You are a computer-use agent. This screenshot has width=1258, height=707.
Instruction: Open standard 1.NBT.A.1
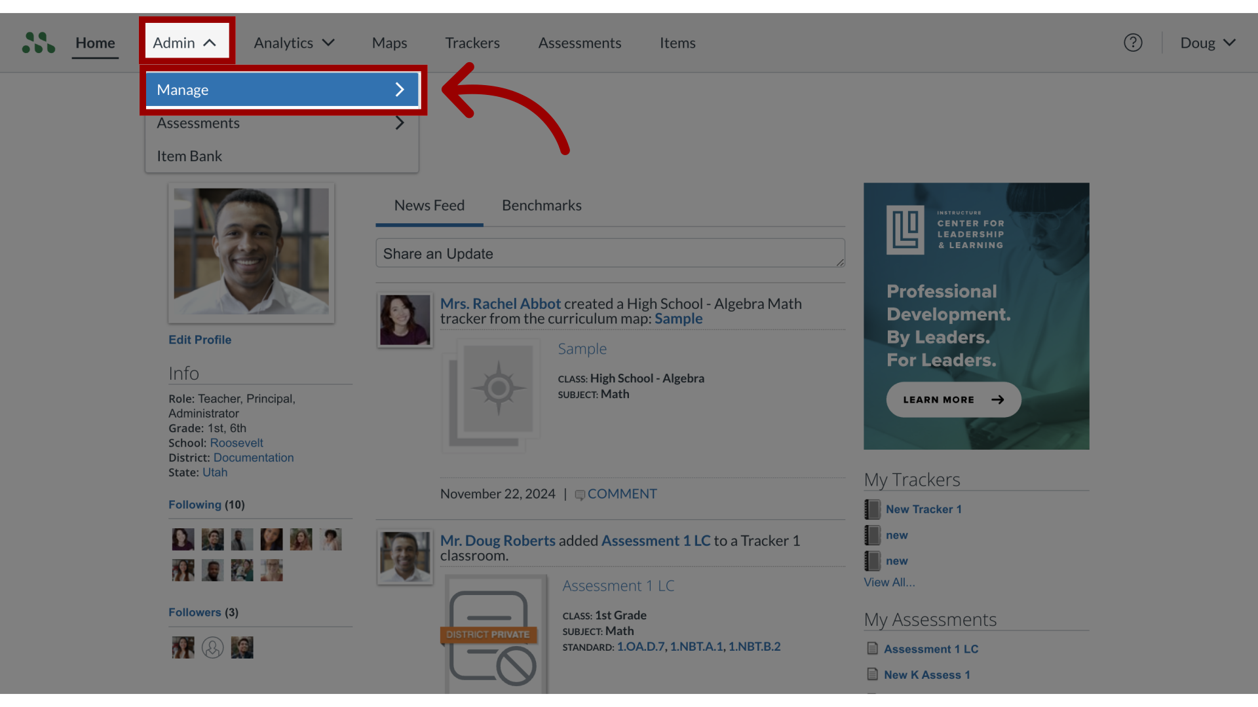(696, 647)
